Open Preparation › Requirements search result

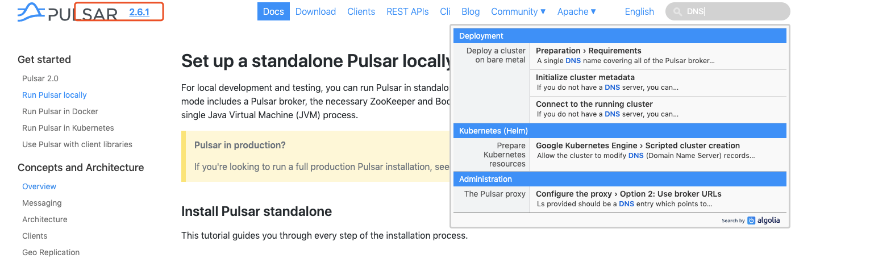pyautogui.click(x=658, y=56)
